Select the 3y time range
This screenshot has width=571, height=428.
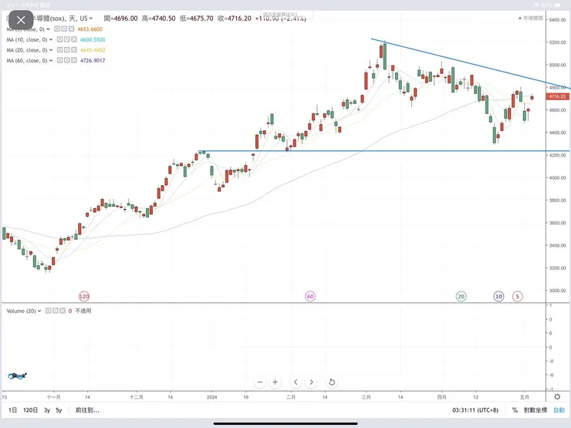pyautogui.click(x=47, y=410)
